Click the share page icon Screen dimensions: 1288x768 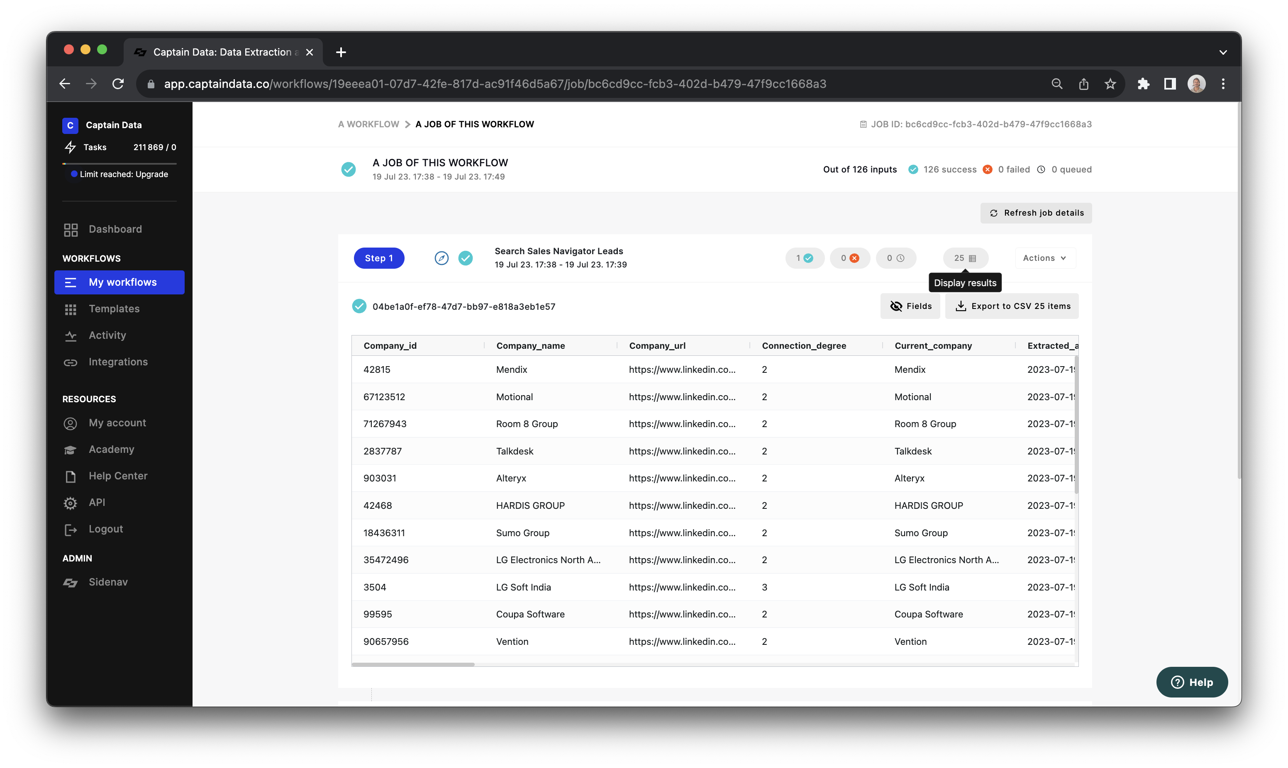[x=1083, y=84]
